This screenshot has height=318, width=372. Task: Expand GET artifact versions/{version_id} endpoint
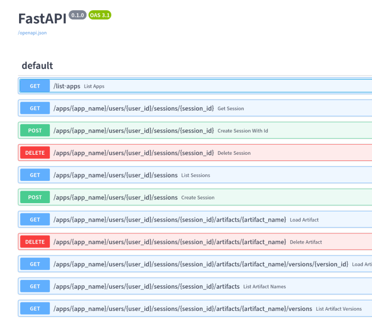click(195, 264)
